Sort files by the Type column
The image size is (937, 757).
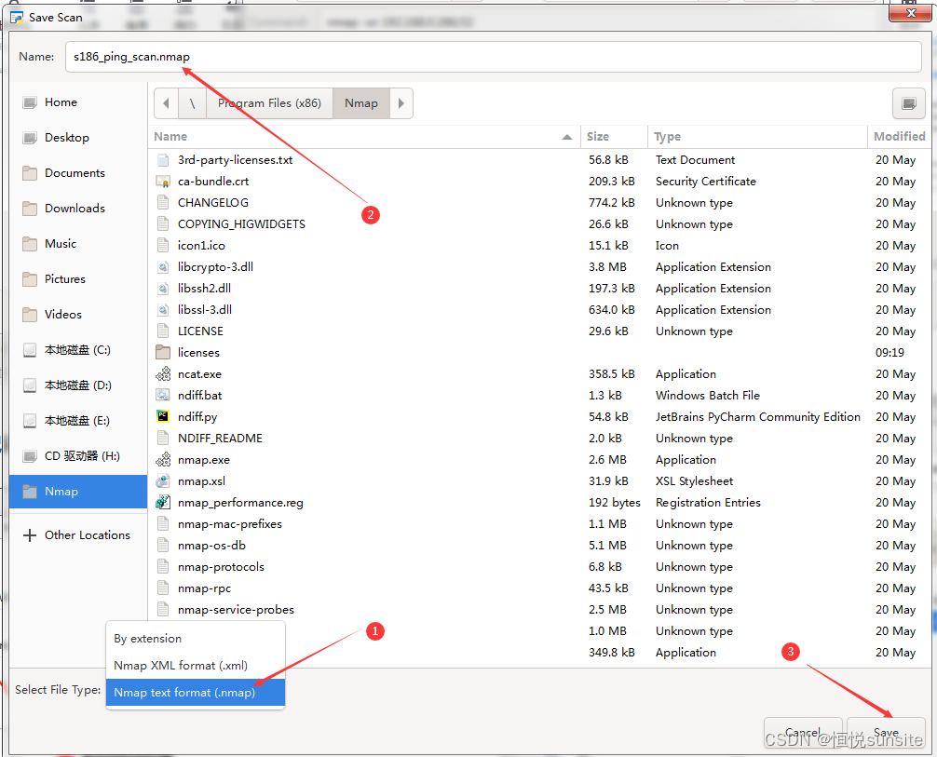[x=757, y=137]
